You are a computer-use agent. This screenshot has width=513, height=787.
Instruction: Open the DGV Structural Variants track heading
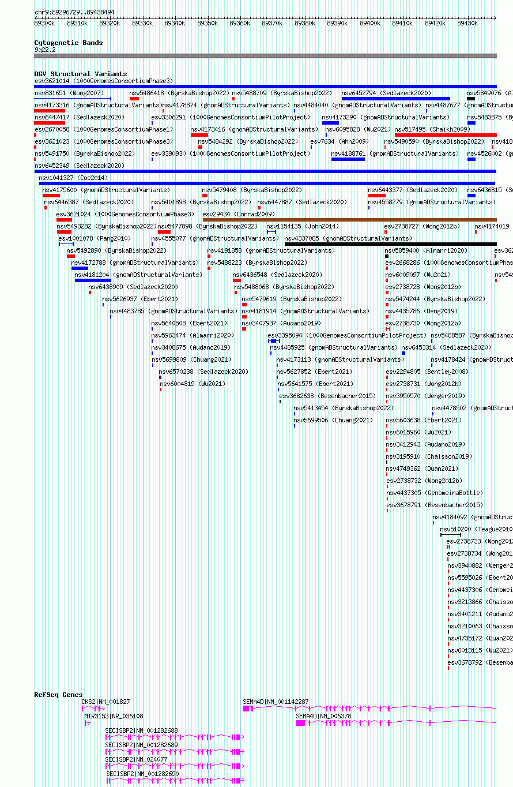[x=81, y=74]
